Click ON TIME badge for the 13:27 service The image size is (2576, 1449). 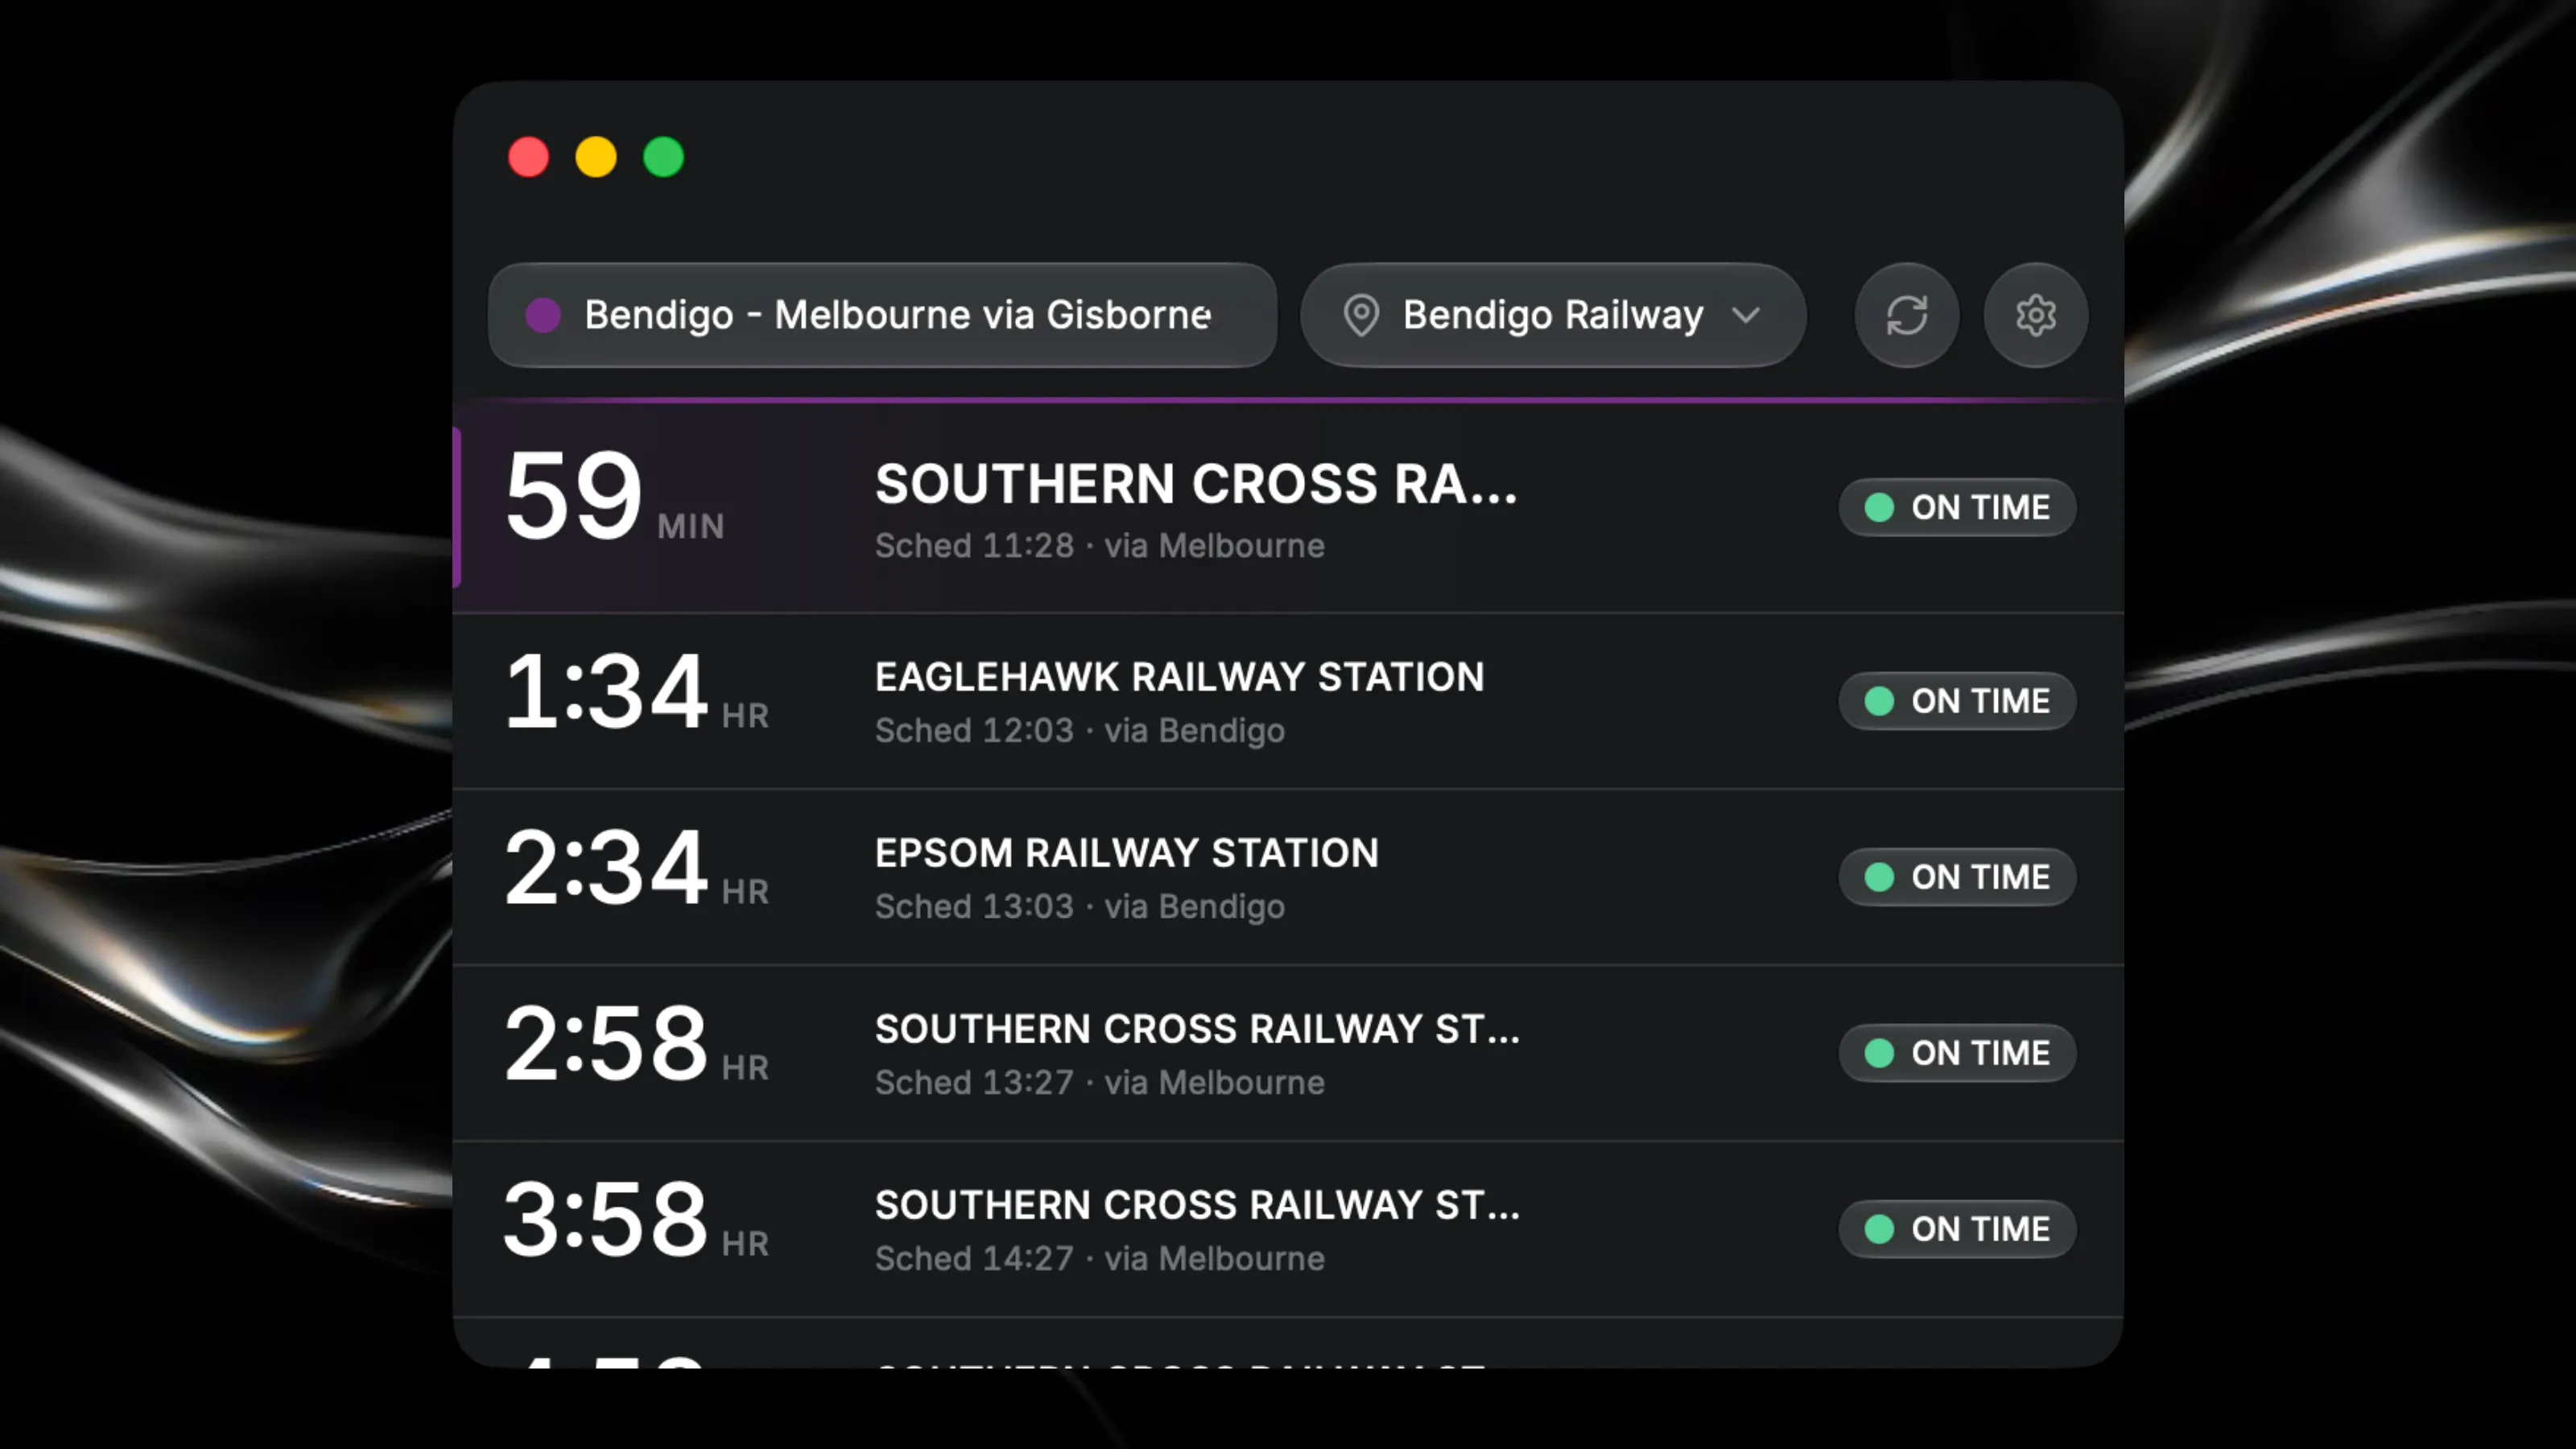(x=1957, y=1053)
